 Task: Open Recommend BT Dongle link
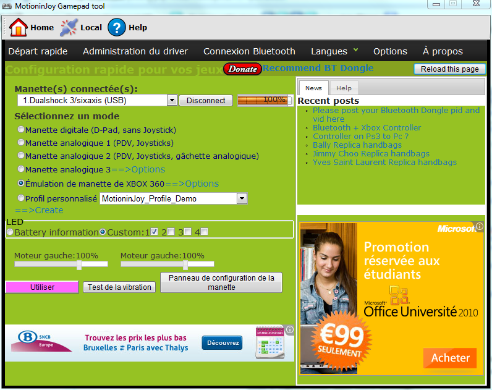318,68
